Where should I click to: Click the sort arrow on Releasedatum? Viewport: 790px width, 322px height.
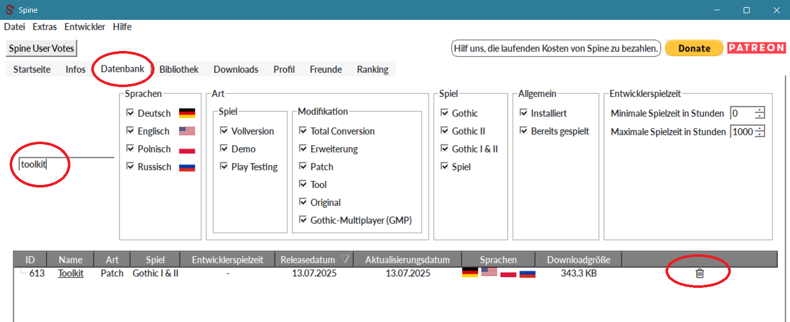coord(345,259)
